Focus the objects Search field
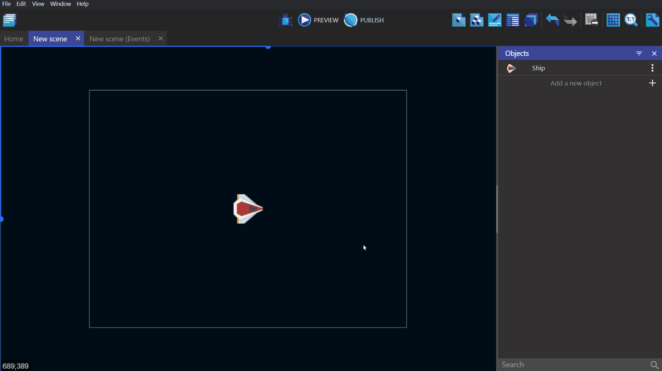 tap(574, 364)
